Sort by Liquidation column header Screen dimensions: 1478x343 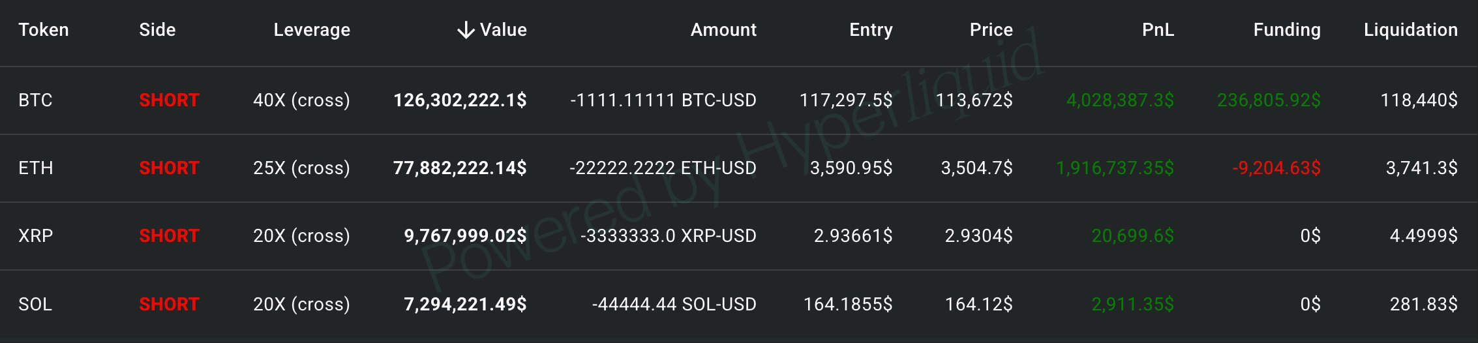coord(1411,30)
